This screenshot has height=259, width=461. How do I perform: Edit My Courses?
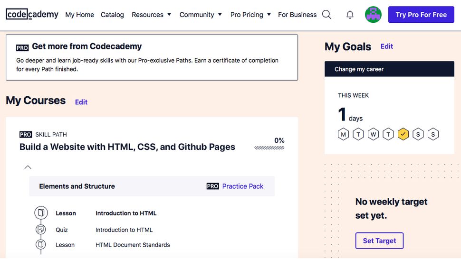(81, 102)
